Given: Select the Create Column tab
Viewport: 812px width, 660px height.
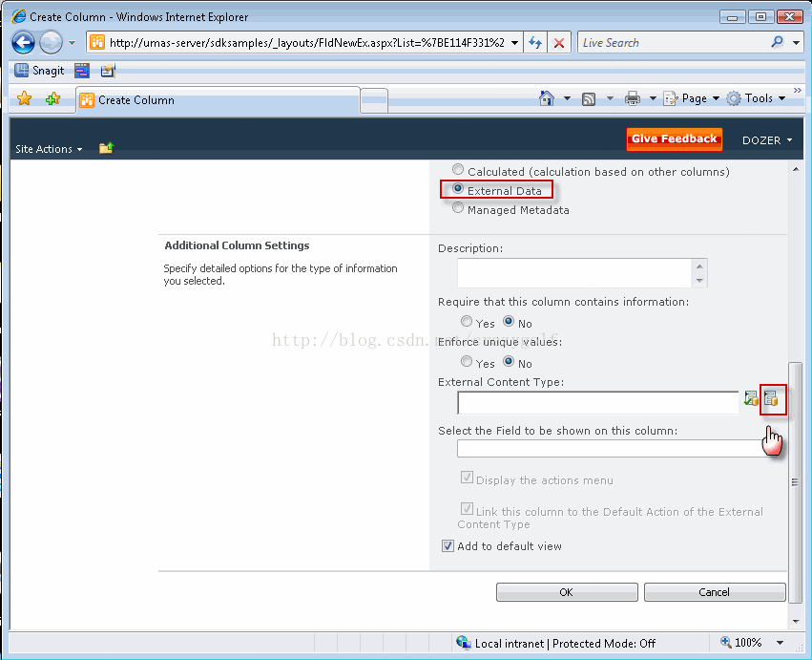Looking at the screenshot, I should [218, 100].
